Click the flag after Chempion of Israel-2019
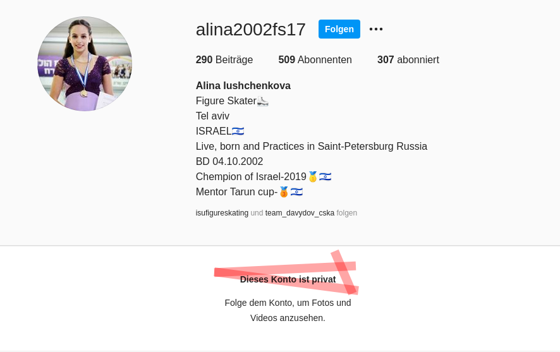This screenshot has height=352, width=560. click(325, 177)
